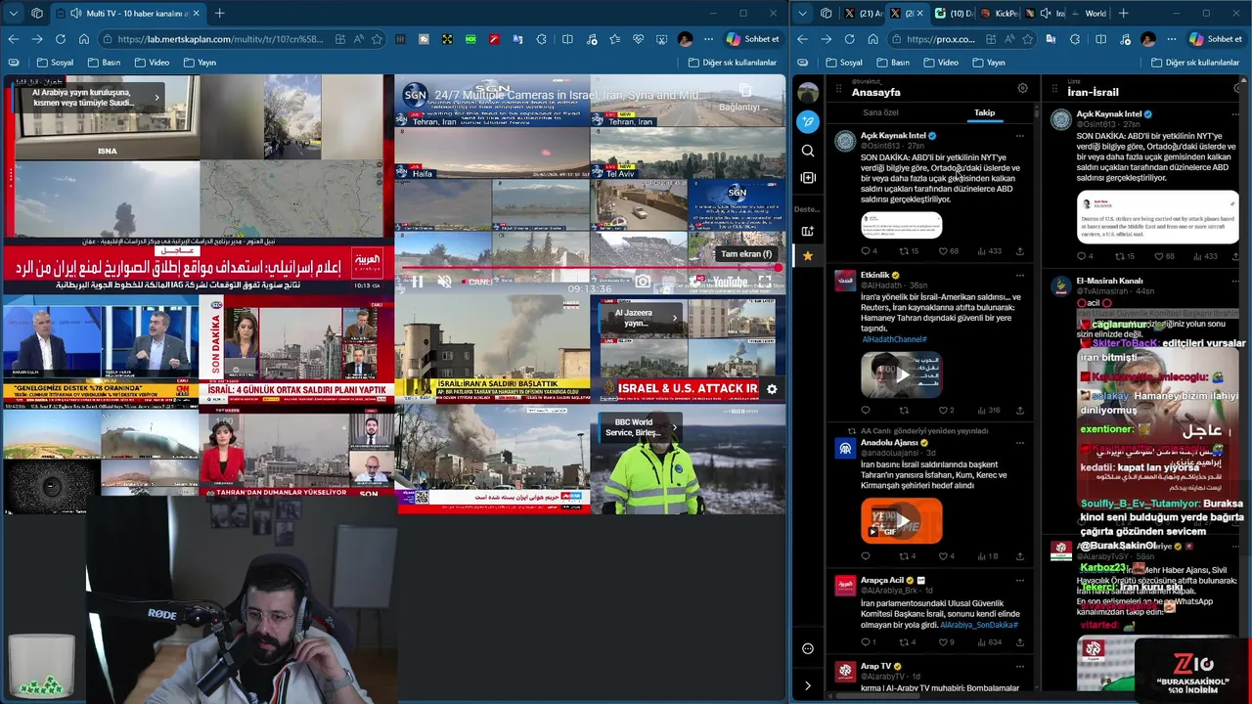
Task: Click the back arrow in X Pro browser window
Action: [x=802, y=39]
